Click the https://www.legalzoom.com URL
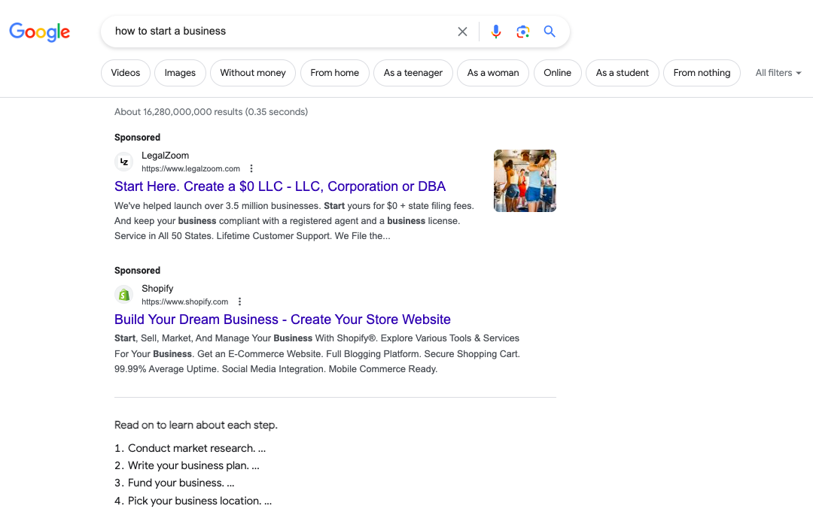Viewport: 813px width, 512px height. [x=190, y=168]
